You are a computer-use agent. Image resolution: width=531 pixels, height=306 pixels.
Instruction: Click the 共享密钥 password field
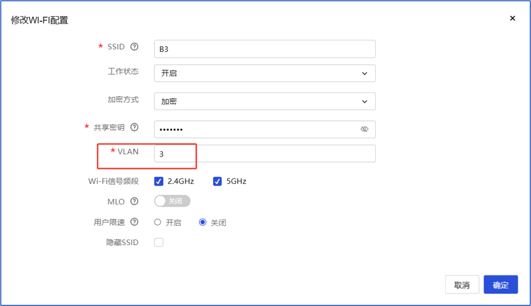[x=255, y=129]
